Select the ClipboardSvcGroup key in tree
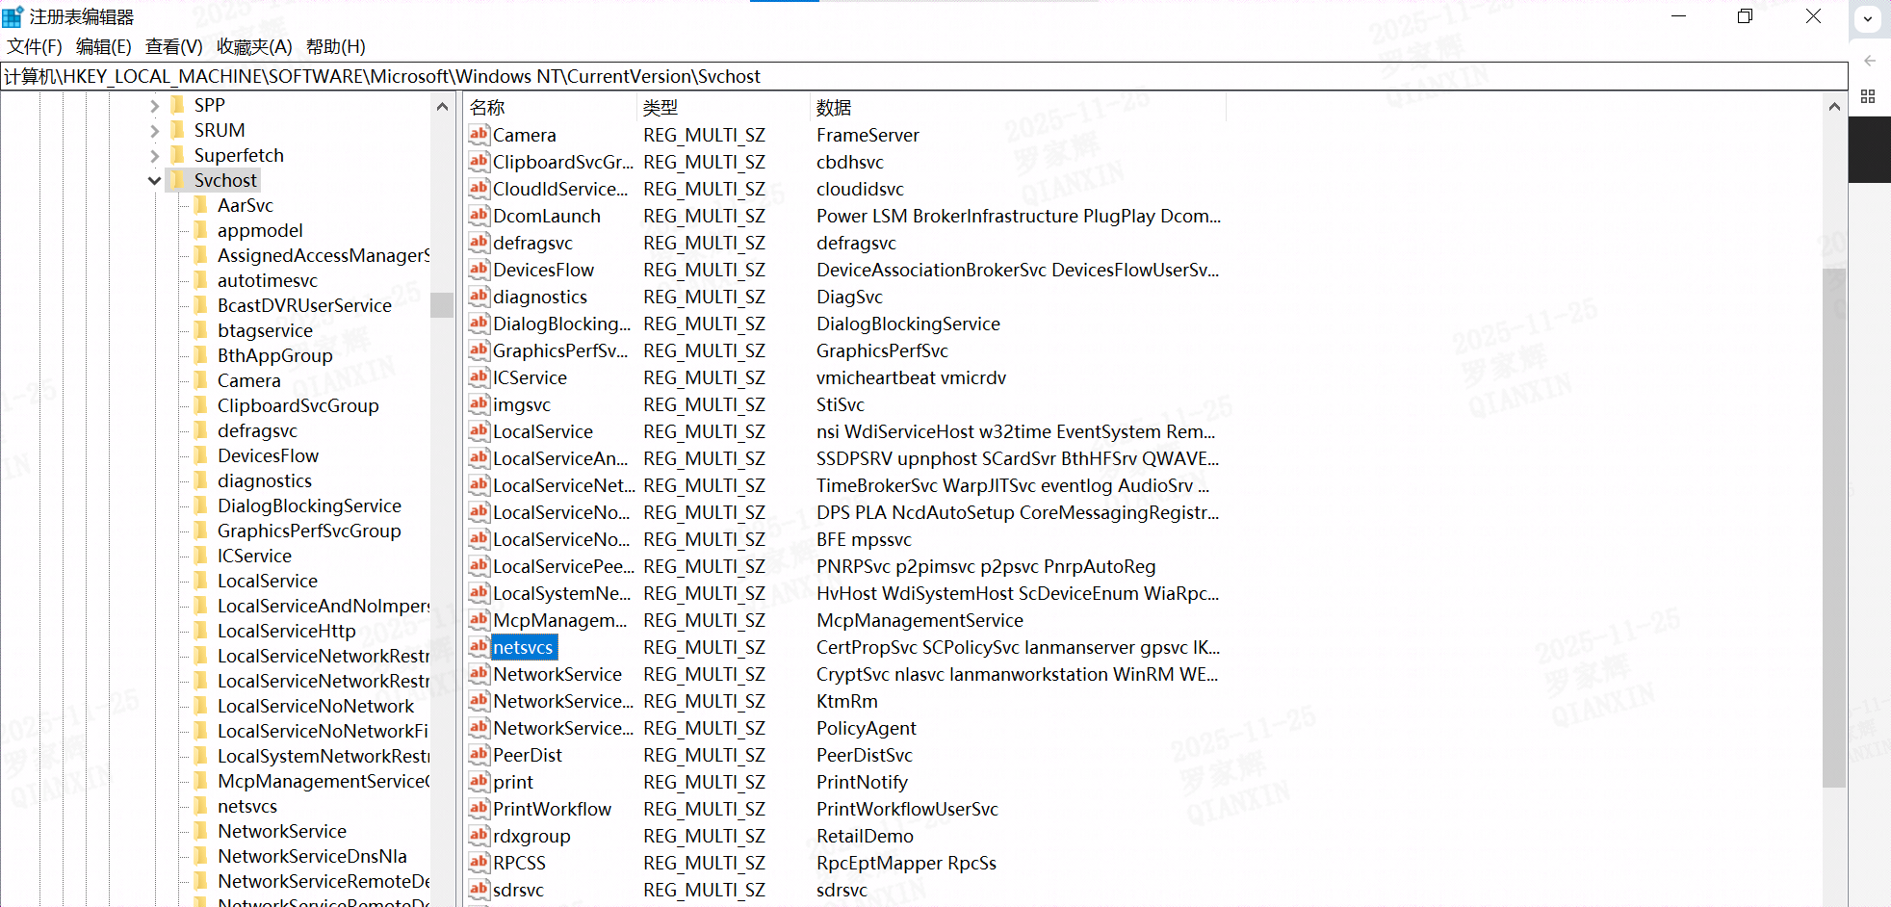 pyautogui.click(x=298, y=405)
